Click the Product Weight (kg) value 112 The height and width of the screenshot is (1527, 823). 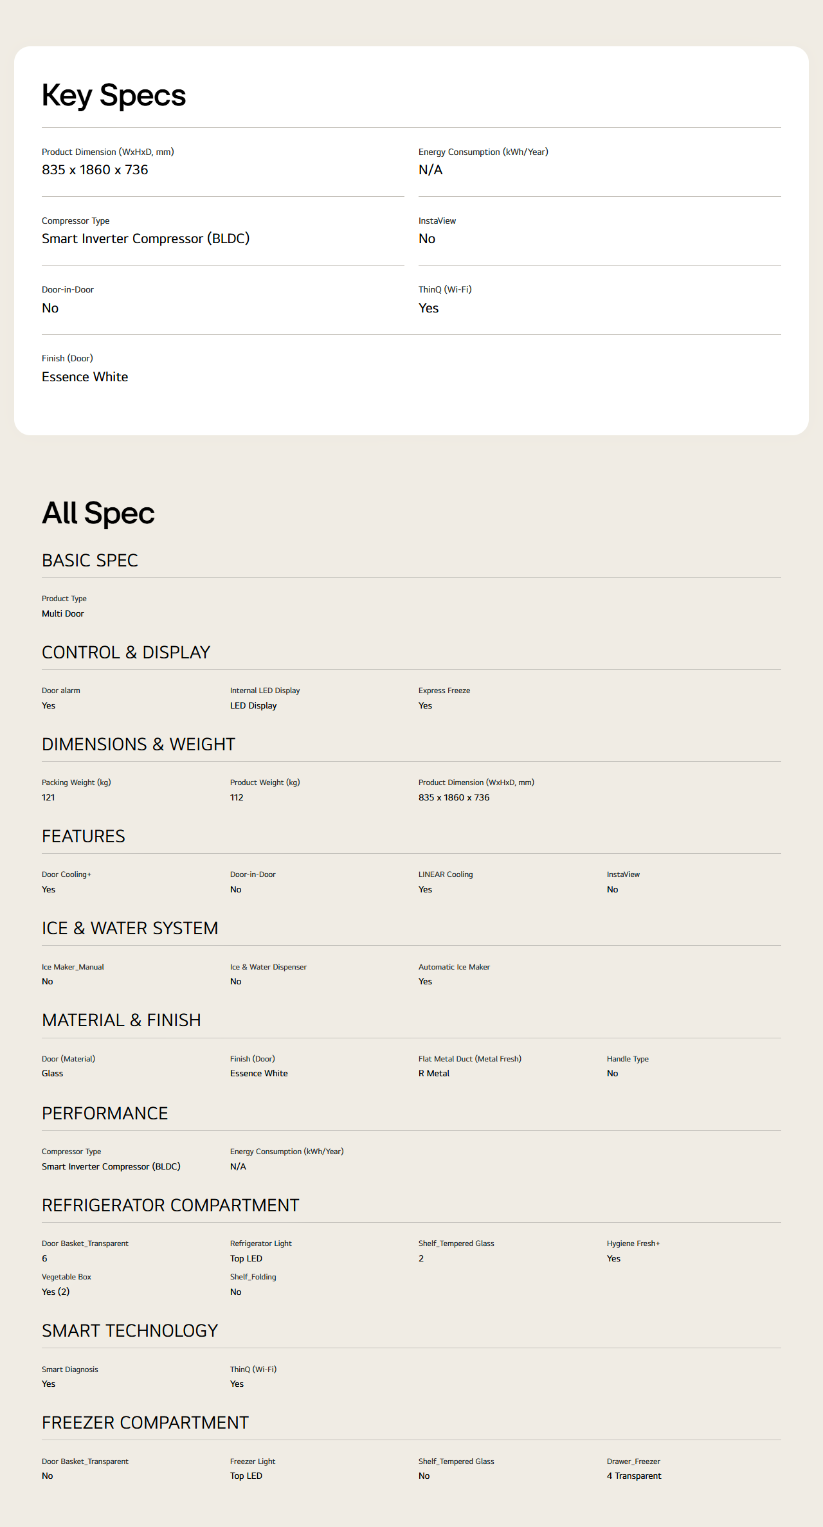click(x=237, y=797)
